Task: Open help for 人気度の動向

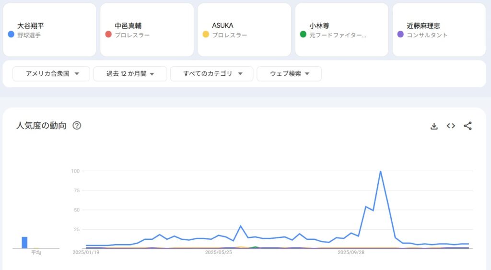Action: click(x=77, y=126)
